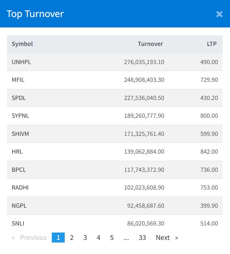Click the current page 1 button
Screen dimensions: 230x254
coord(58,238)
